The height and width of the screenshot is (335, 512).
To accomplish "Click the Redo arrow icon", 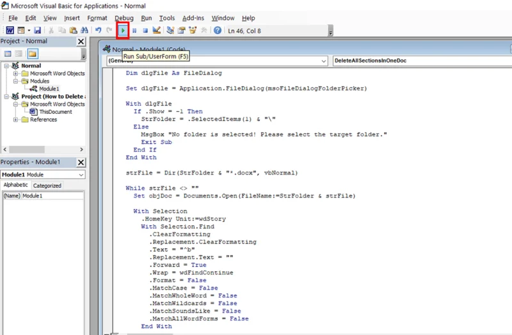I will (x=109, y=30).
